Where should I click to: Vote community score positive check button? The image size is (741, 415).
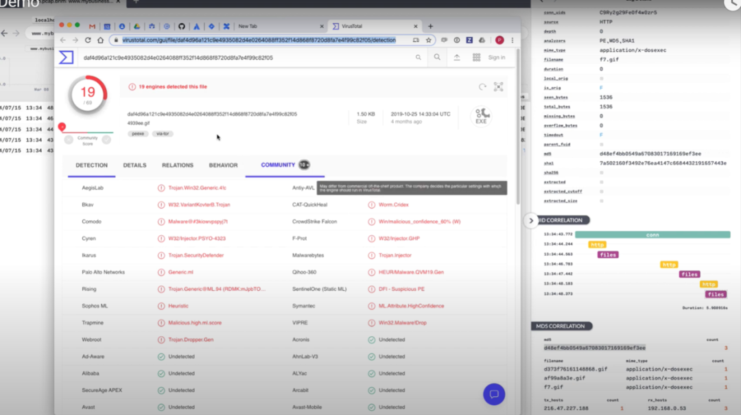point(106,139)
